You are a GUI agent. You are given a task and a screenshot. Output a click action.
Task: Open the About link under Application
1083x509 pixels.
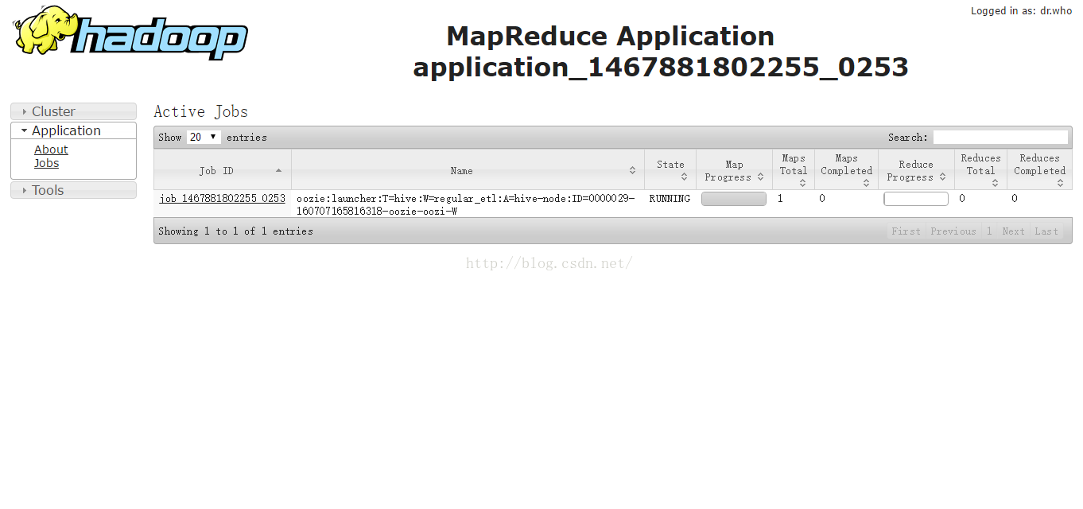(51, 150)
